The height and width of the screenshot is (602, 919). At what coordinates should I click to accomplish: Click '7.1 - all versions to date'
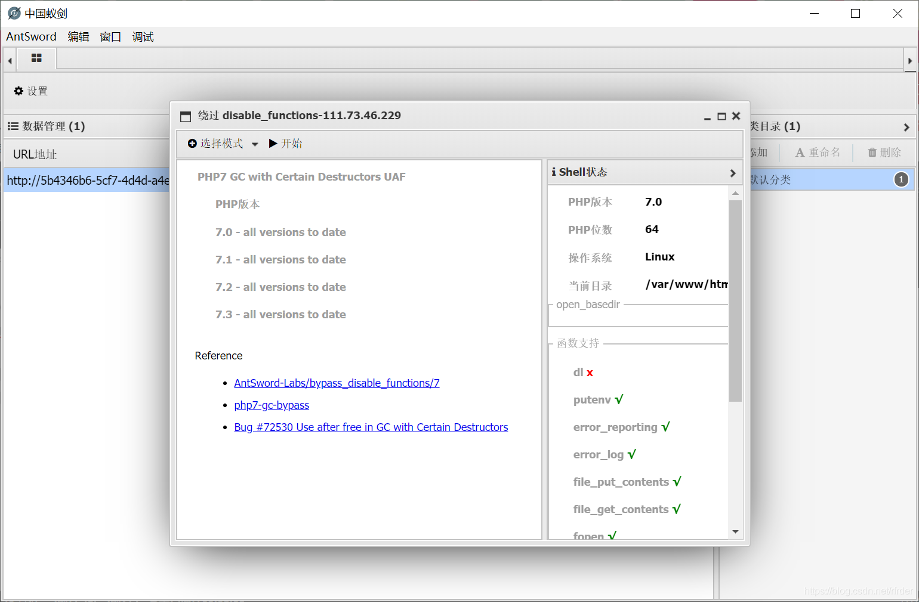[x=280, y=260]
